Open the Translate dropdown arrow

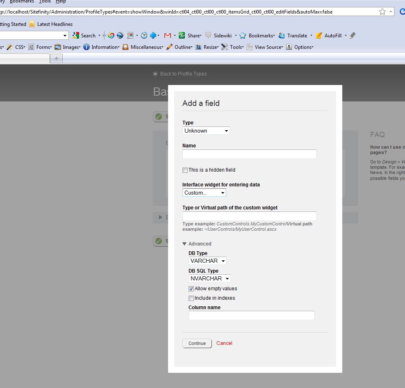311,35
